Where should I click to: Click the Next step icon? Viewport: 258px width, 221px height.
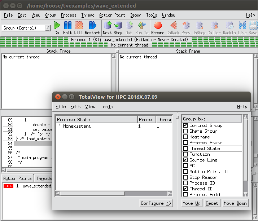coord(107,25)
